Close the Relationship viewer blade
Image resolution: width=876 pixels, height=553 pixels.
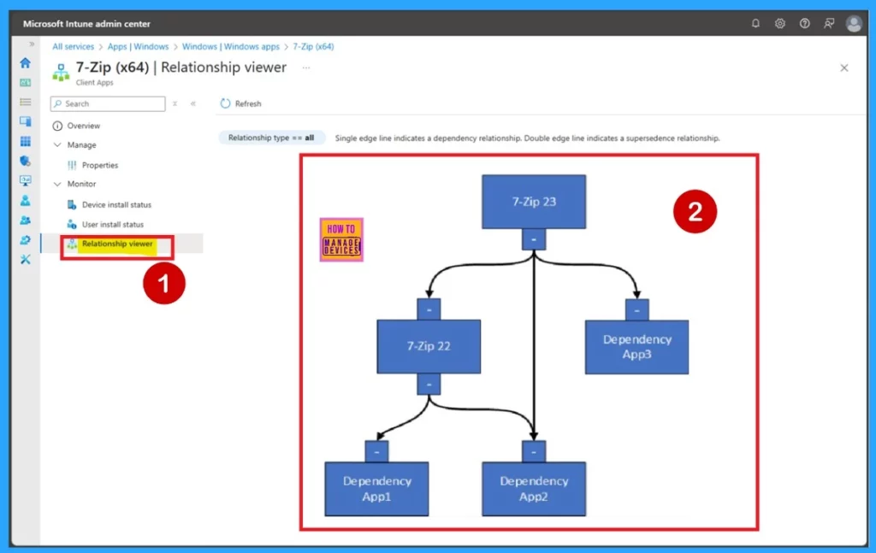click(844, 68)
